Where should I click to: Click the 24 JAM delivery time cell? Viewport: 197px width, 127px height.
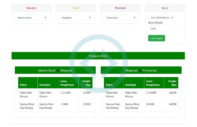[150, 104]
